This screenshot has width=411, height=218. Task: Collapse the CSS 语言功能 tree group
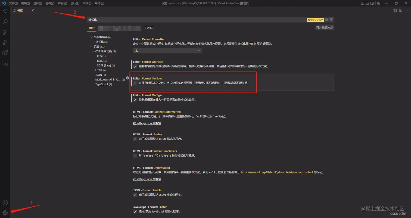(93, 51)
